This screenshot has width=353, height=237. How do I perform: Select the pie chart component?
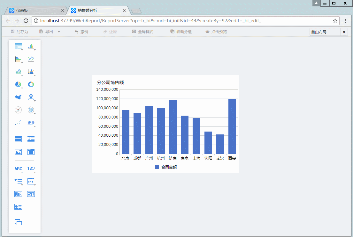click(x=18, y=84)
